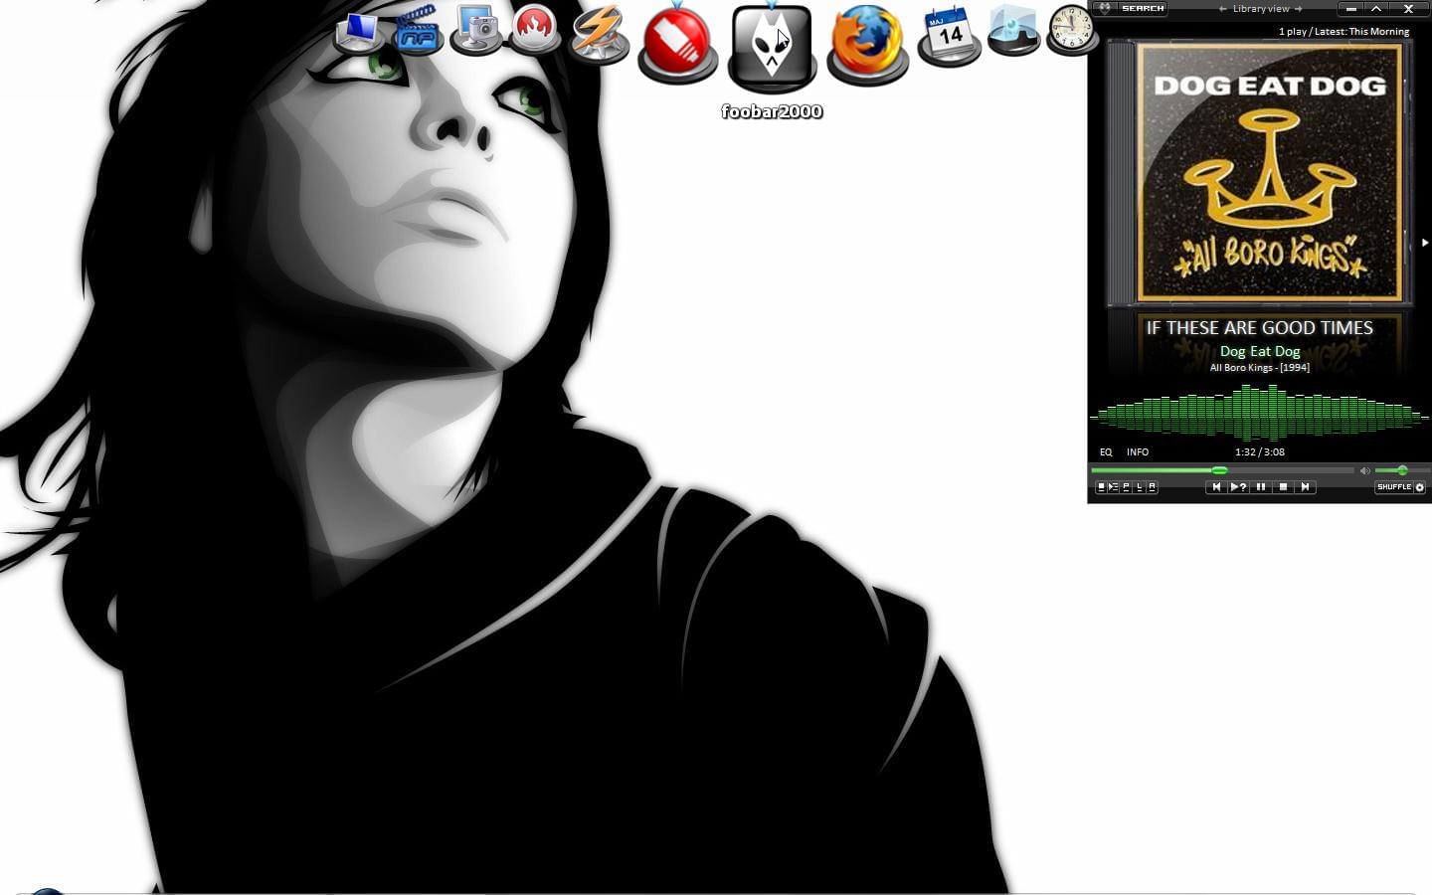Viewport: 1432px width, 895px height.
Task: Open the Nero flame dock icon
Action: tap(535, 30)
